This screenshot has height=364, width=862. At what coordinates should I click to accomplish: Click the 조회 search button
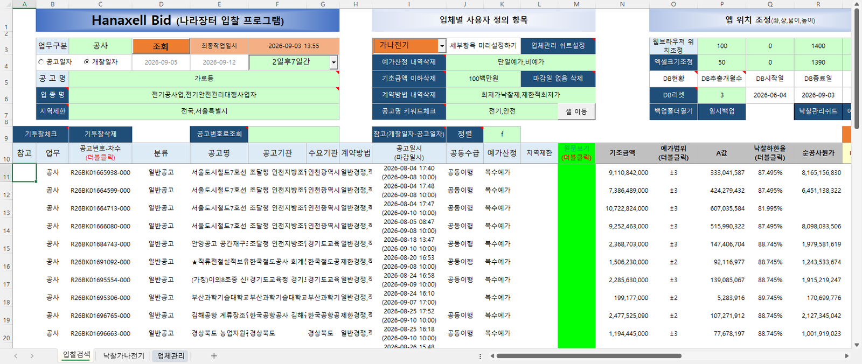[161, 46]
